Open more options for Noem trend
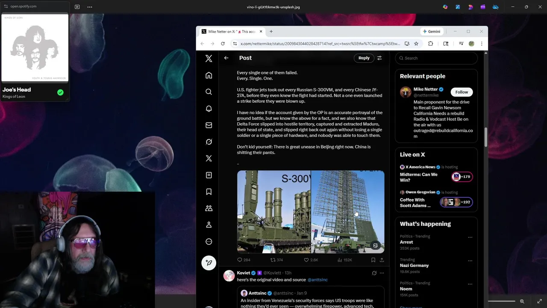The image size is (547, 308). point(470,284)
